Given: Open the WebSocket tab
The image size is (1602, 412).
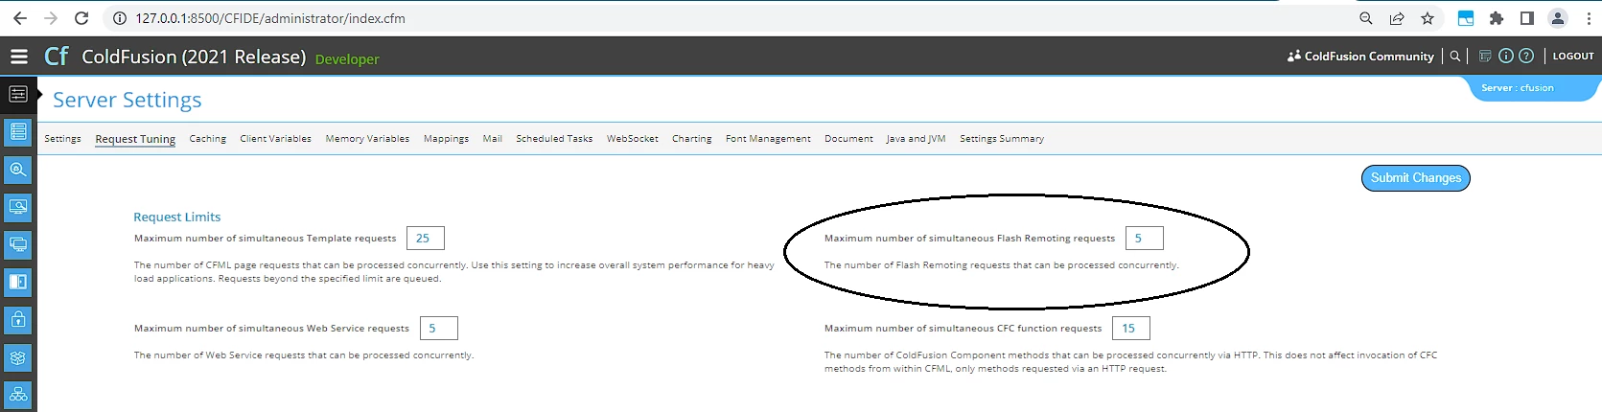Looking at the screenshot, I should coord(633,139).
